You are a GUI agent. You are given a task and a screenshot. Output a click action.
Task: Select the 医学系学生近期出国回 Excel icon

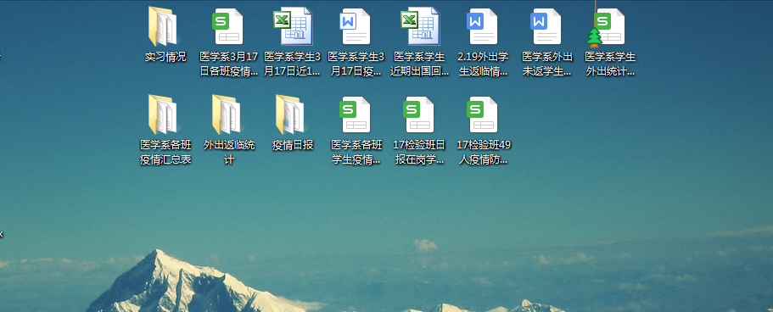(x=420, y=26)
